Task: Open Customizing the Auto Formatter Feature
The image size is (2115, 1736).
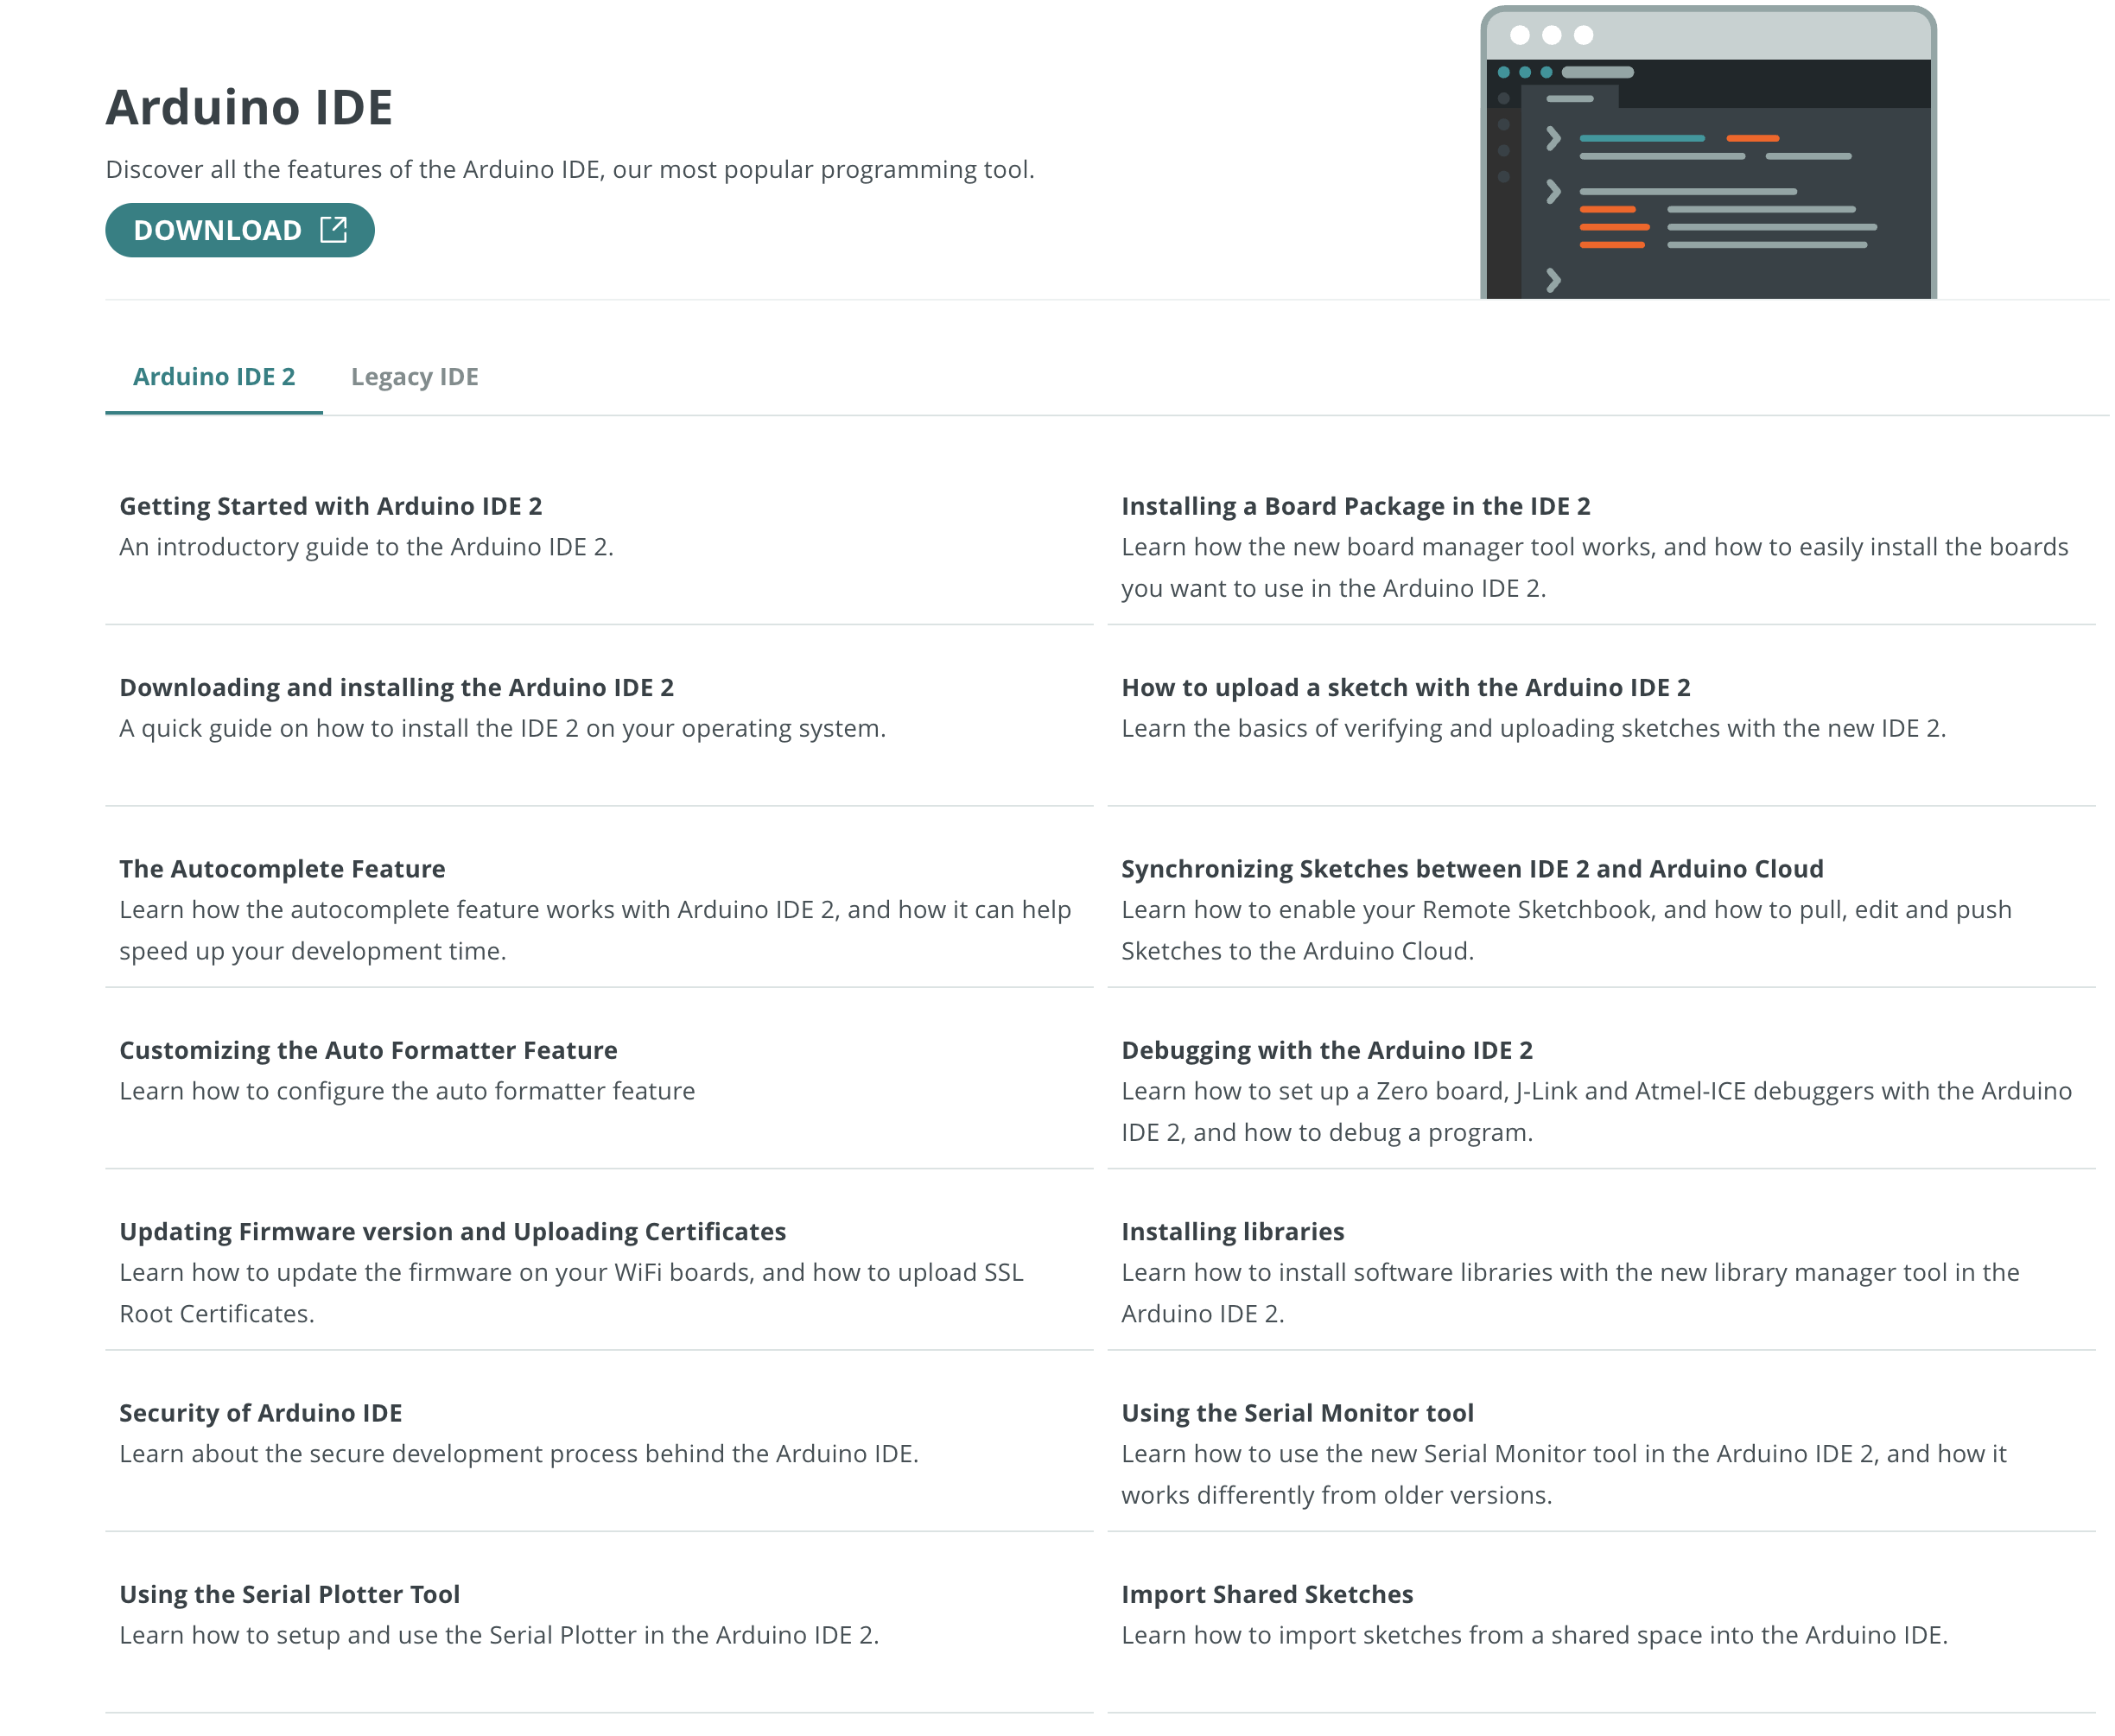Action: coord(368,1050)
